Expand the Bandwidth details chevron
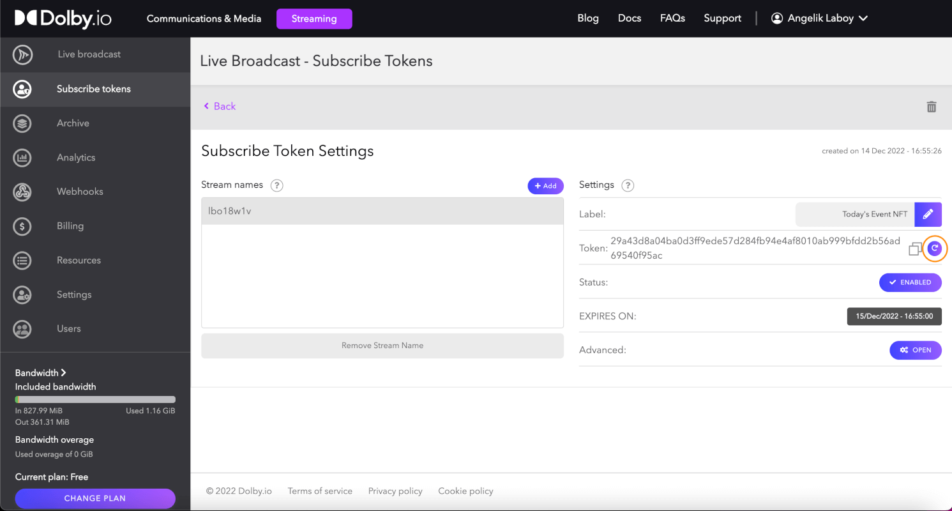The width and height of the screenshot is (952, 511). 63,373
